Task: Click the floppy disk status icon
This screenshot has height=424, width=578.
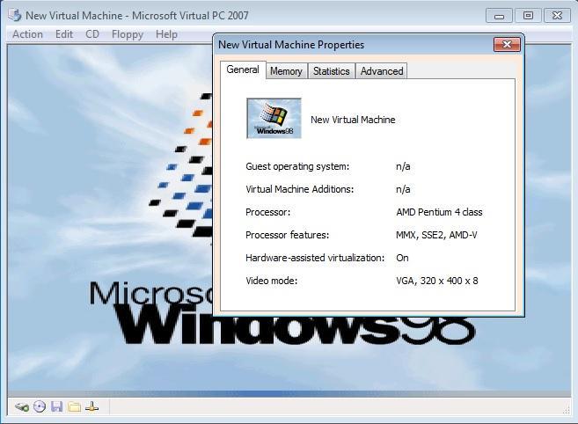Action: pos(57,406)
